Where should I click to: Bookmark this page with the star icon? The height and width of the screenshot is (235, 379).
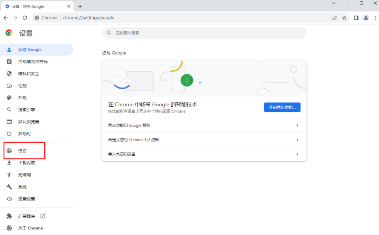point(345,18)
